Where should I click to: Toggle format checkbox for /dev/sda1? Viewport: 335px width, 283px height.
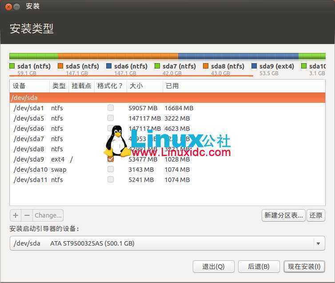coord(111,108)
